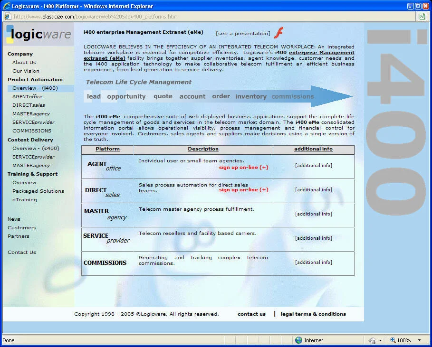
Task: Open additional info for AGENT office
Action: pyautogui.click(x=314, y=165)
